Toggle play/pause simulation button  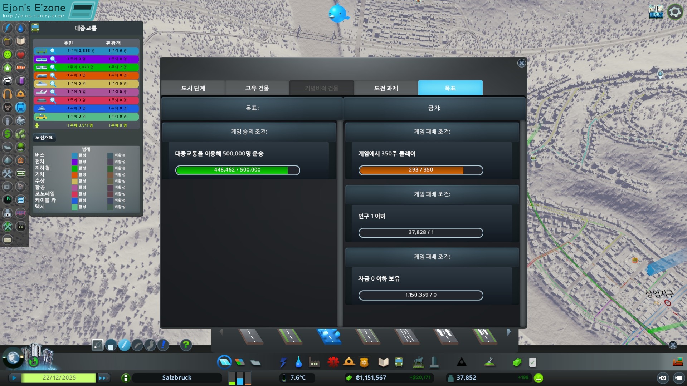pyautogui.click(x=14, y=378)
